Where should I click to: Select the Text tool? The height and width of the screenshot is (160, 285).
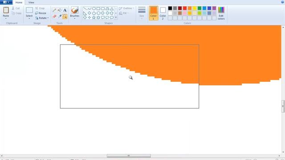tap(65, 10)
